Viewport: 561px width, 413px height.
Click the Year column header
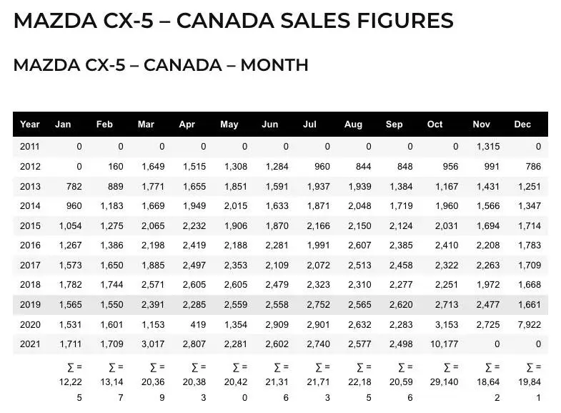tap(30, 125)
